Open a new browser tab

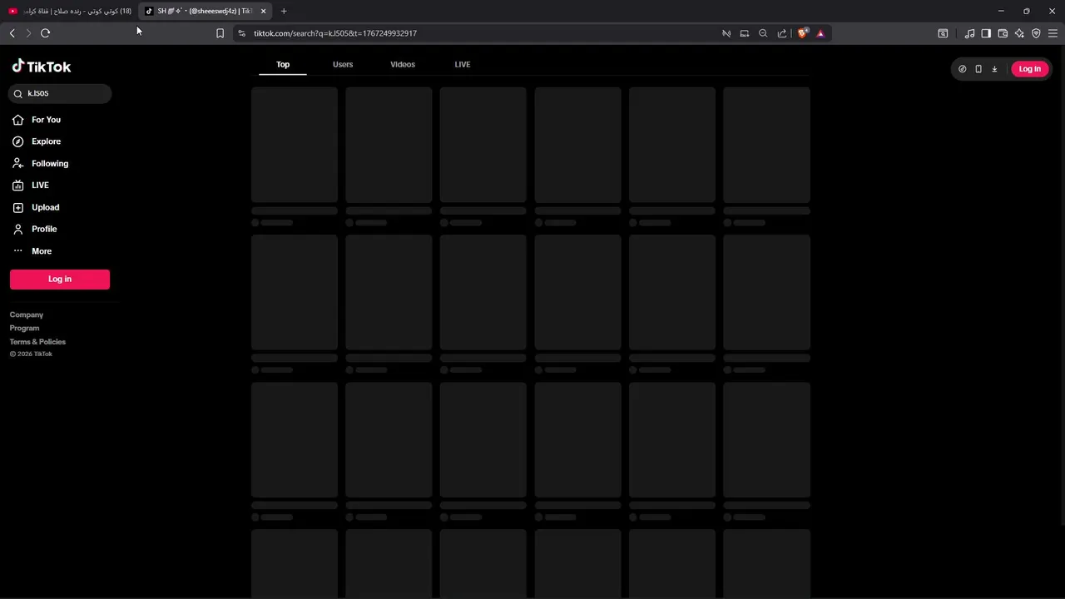(x=284, y=11)
